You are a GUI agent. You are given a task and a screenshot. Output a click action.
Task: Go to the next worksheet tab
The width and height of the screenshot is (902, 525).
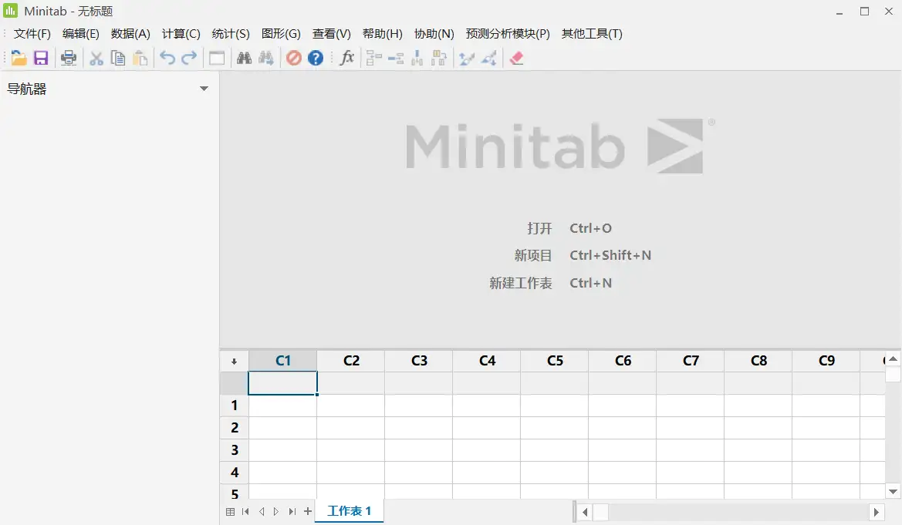pyautogui.click(x=276, y=512)
